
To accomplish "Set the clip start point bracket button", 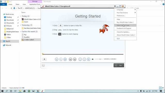I will pos(80,59).
